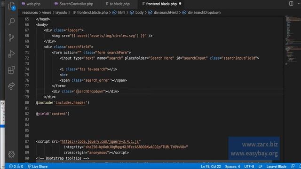Open the resources breadcrumb
301x169 pixels.
click(x=30, y=13)
